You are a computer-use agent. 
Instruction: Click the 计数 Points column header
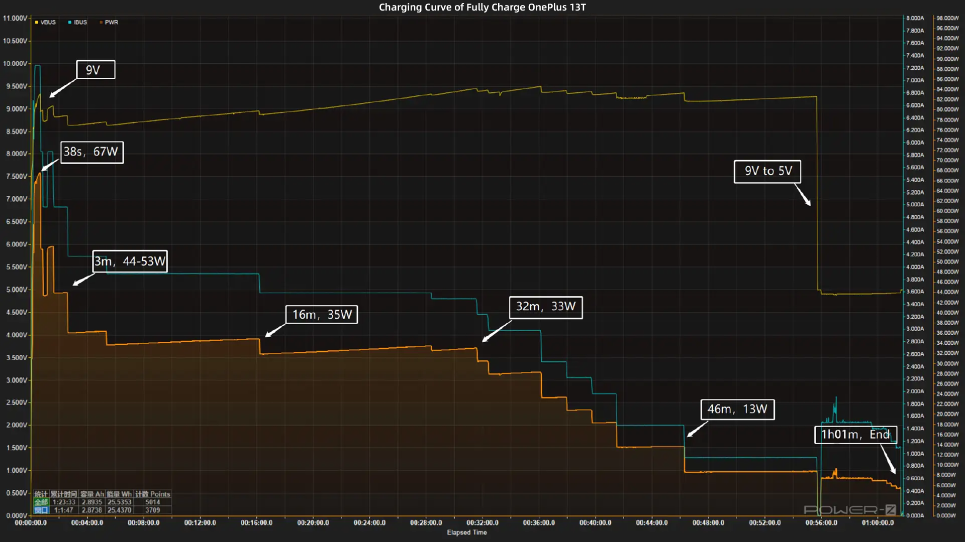(153, 494)
